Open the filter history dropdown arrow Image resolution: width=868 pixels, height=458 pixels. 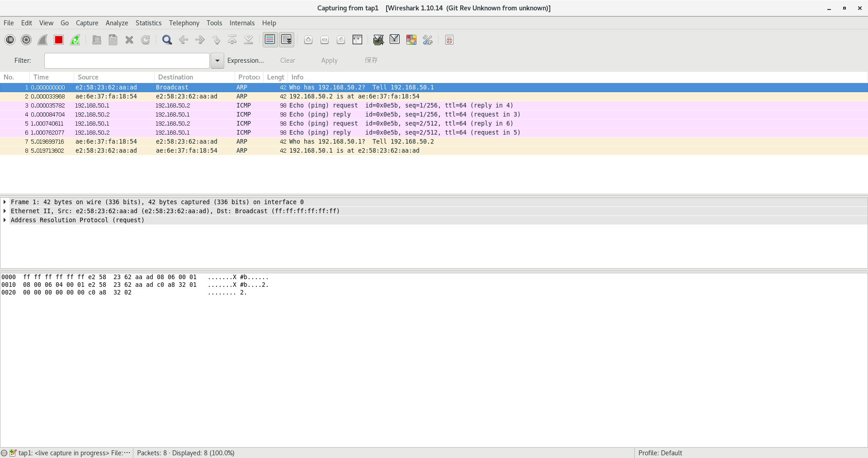[217, 61]
